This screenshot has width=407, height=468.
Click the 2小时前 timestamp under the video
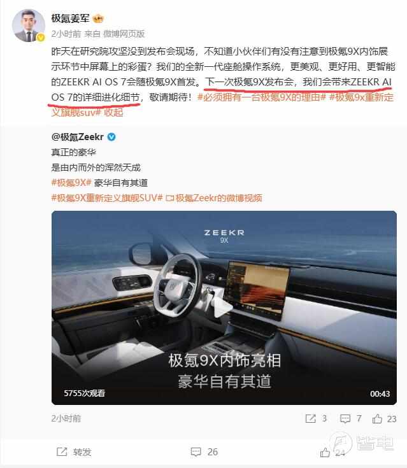pyautogui.click(x=66, y=418)
